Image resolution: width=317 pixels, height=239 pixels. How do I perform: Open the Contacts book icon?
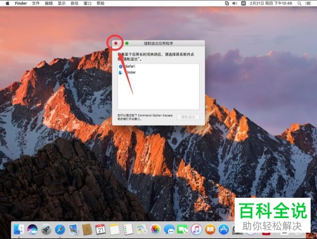click(x=87, y=229)
